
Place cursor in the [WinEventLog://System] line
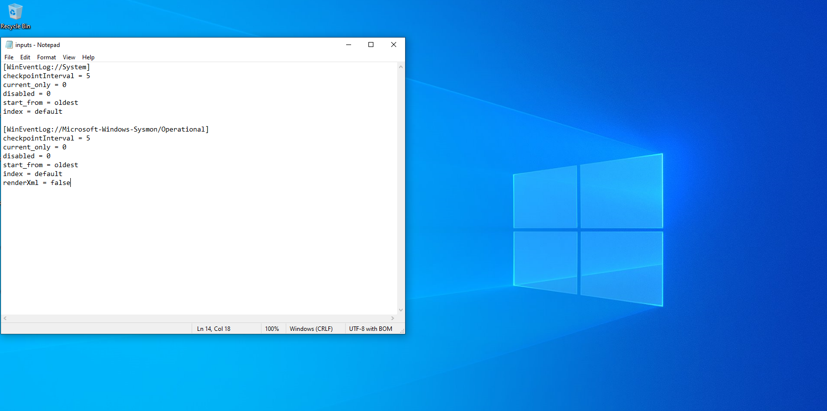[x=47, y=67]
